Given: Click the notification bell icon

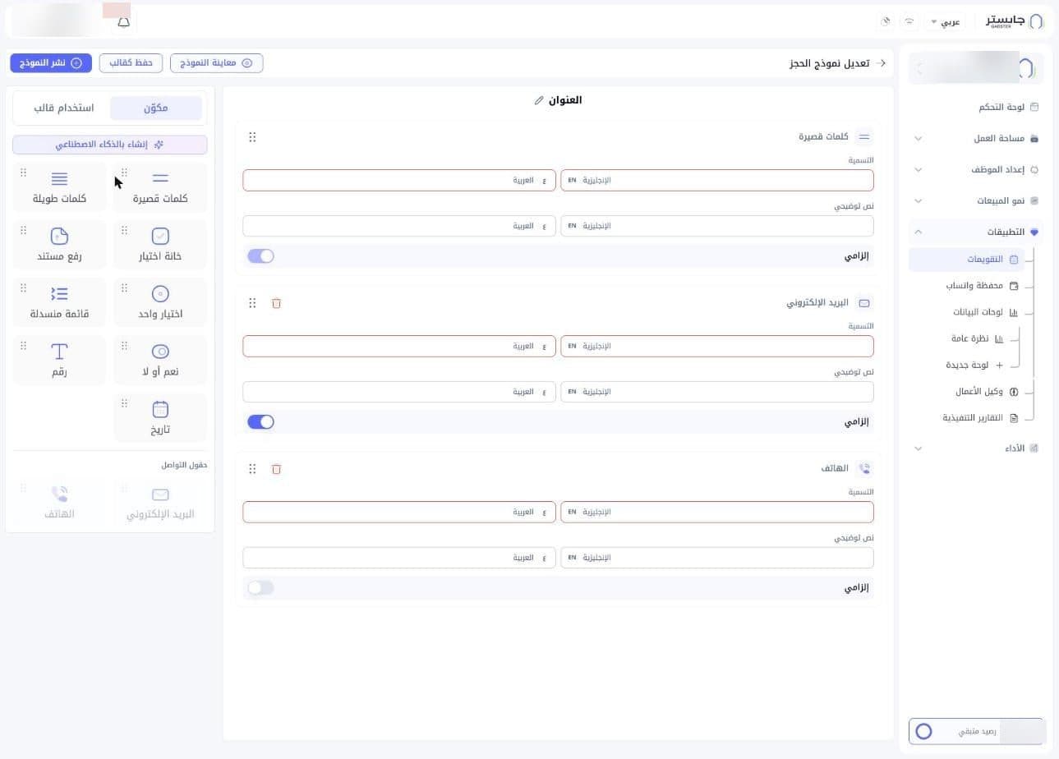Looking at the screenshot, I should pos(124,22).
